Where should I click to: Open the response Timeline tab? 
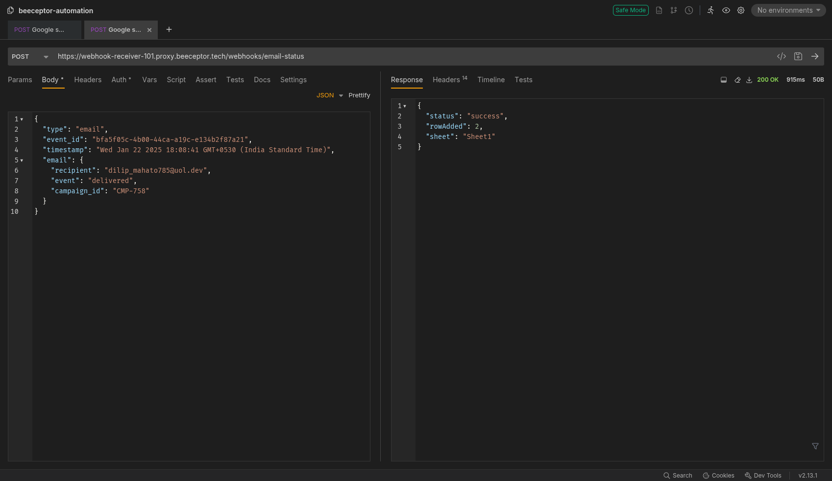pyautogui.click(x=491, y=80)
